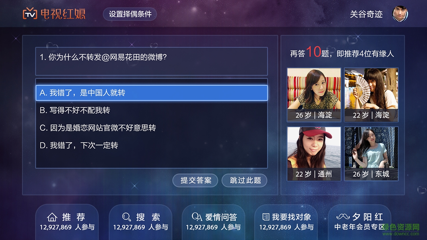This screenshot has height=240, width=427.
Task: Switch to the 夕阳红 中老年会员专区 tab
Action: tap(360, 222)
